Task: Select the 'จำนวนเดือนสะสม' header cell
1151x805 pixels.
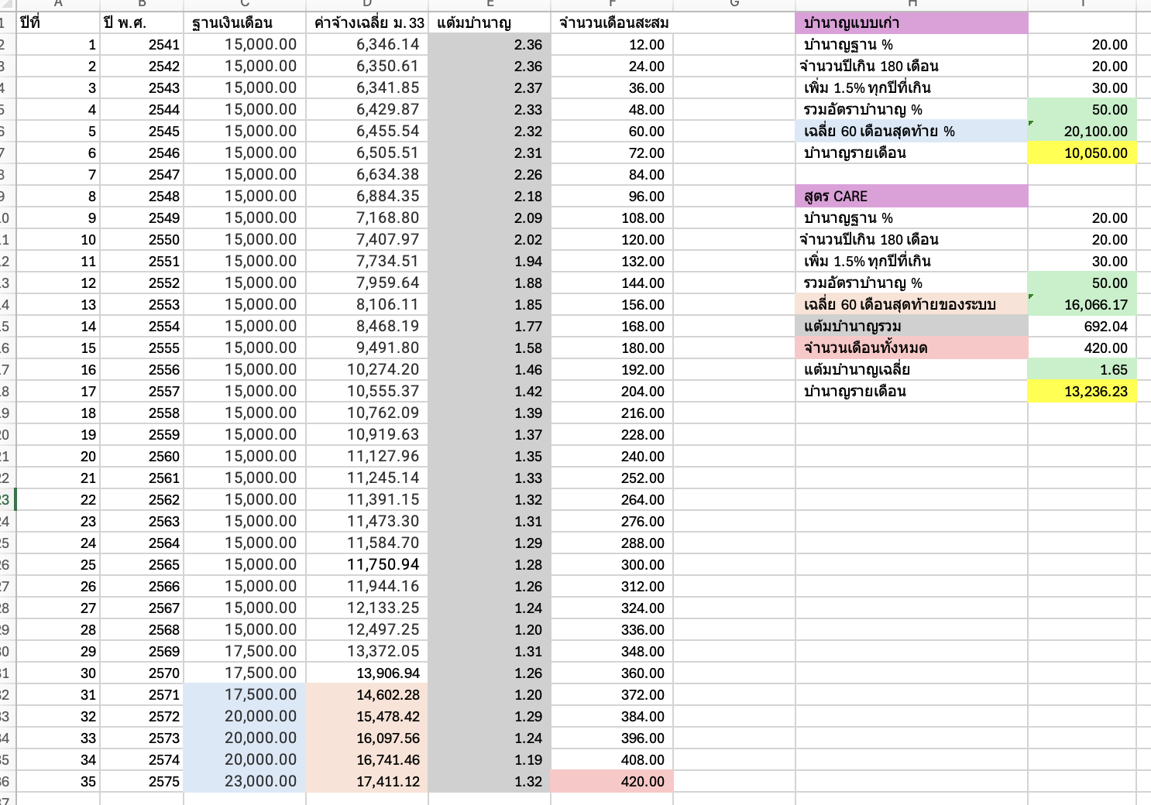Action: click(612, 22)
